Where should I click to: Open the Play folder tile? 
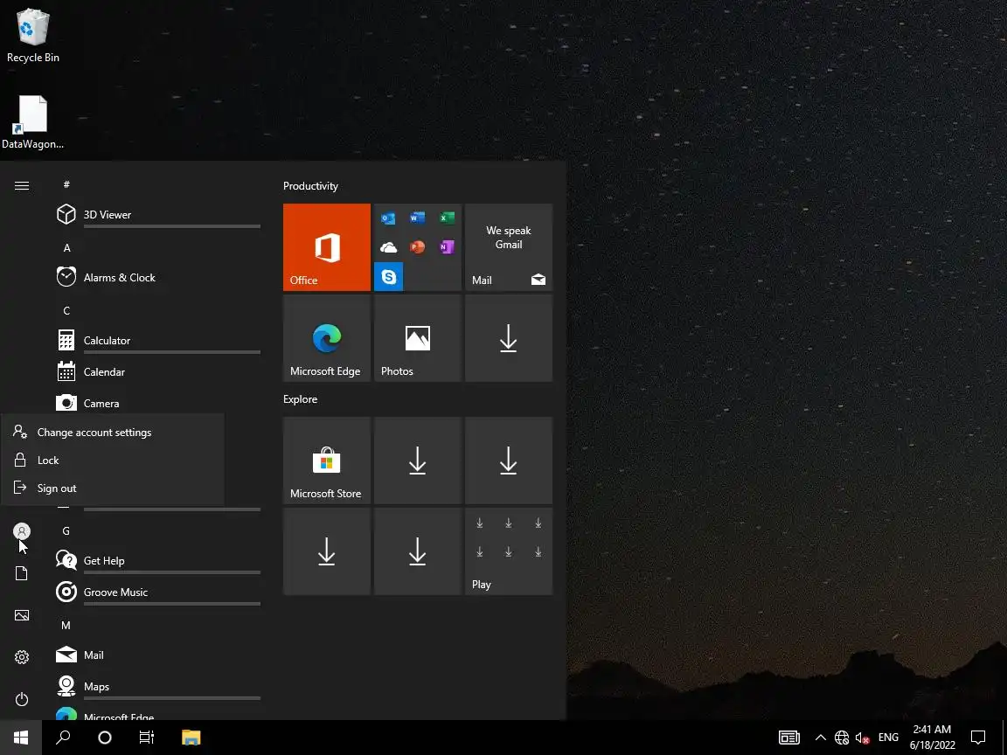pyautogui.click(x=509, y=551)
